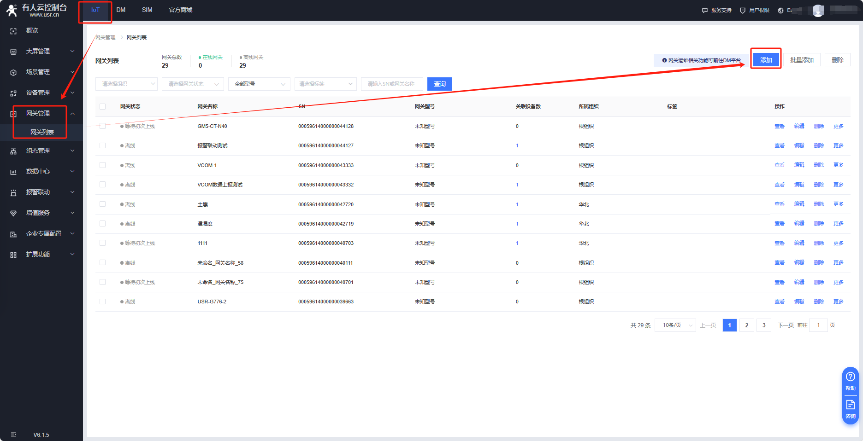Click the blue 添加 button

pyautogui.click(x=766, y=60)
